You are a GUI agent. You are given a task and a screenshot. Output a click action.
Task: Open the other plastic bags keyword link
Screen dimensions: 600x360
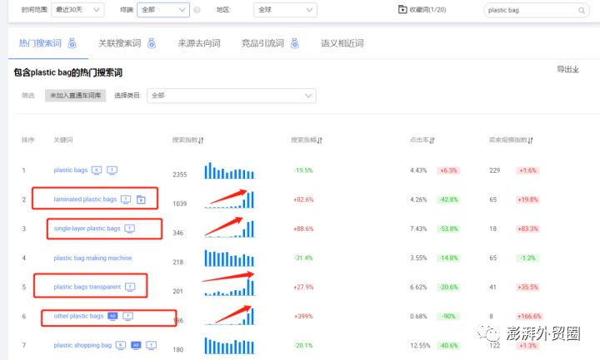coord(78,316)
